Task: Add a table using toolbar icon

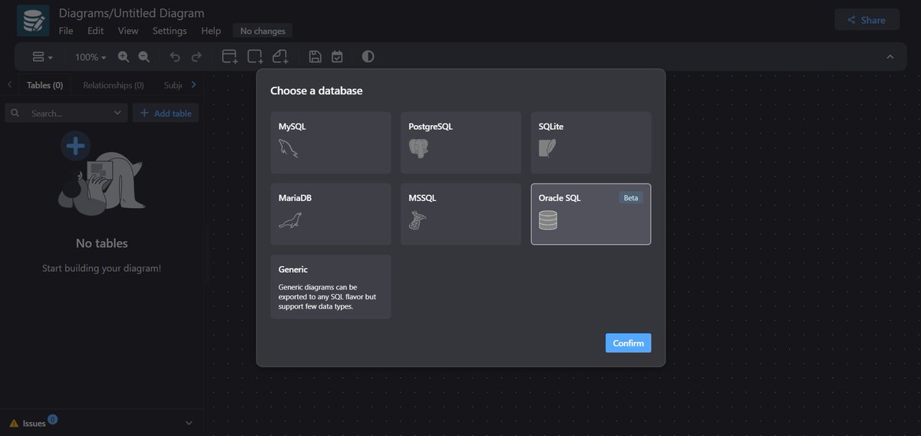Action: click(229, 57)
